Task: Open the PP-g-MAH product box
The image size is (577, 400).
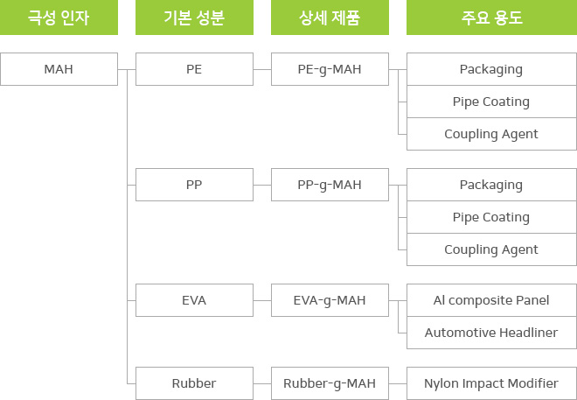Action: pos(330,185)
